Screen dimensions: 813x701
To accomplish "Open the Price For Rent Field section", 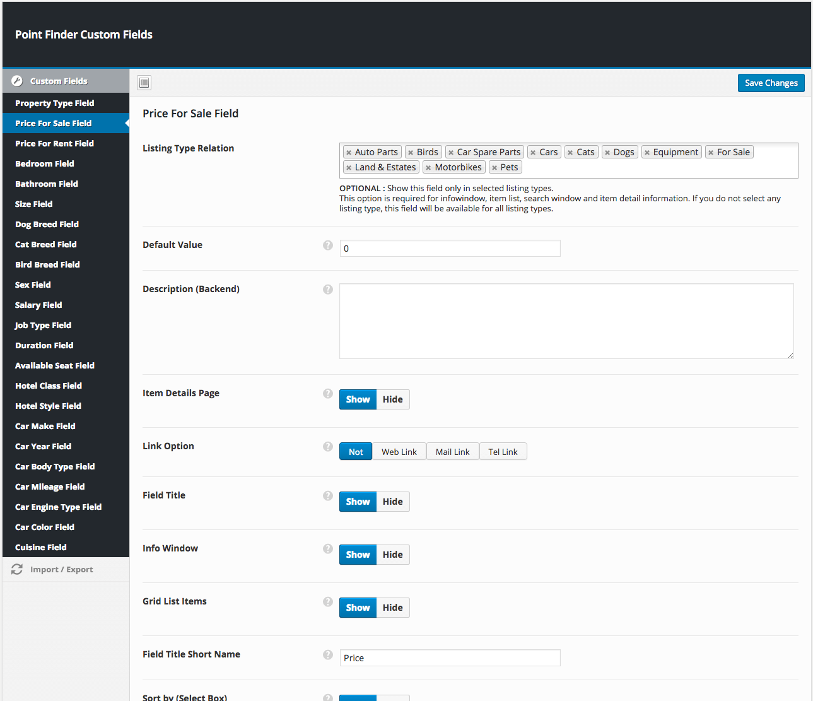I will pos(54,143).
